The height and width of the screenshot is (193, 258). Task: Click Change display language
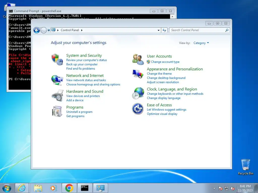tap(164, 98)
